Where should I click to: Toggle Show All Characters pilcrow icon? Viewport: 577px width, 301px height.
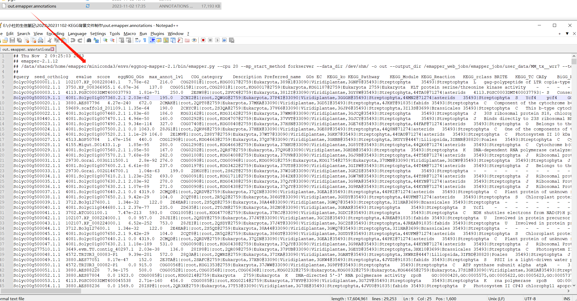pyautogui.click(x=145, y=40)
